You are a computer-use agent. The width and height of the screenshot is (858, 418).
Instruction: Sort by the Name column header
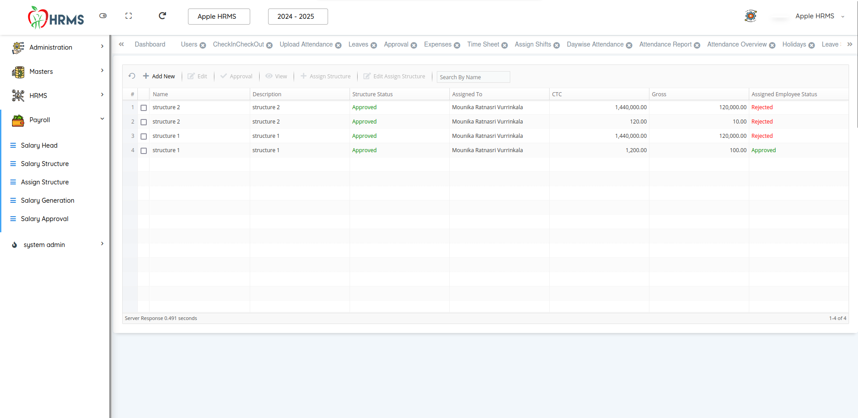point(200,94)
